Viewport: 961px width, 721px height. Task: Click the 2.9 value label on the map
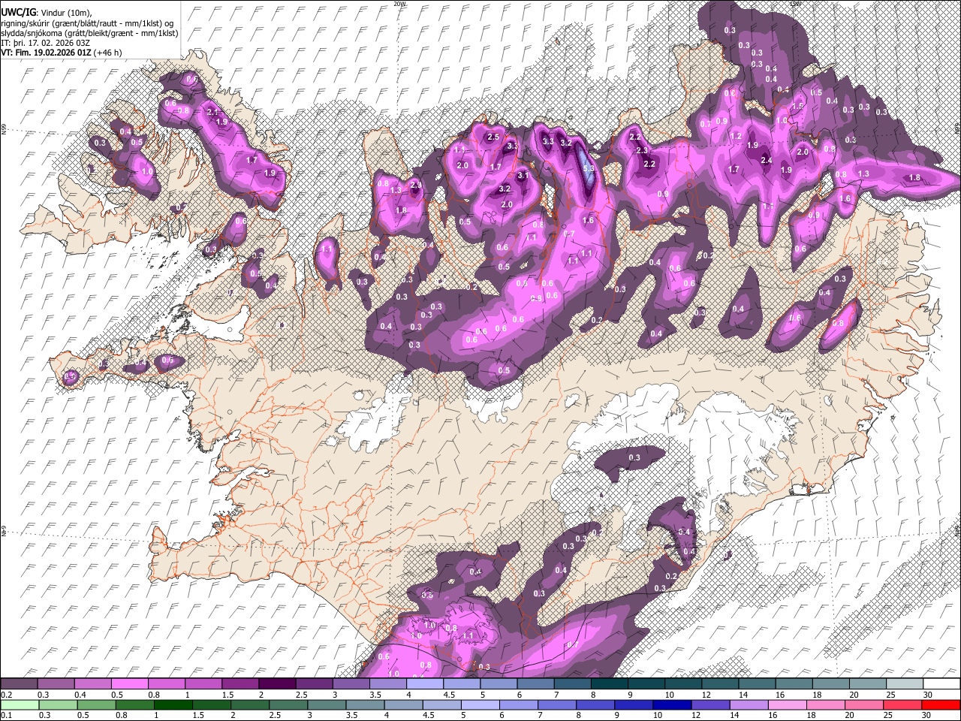coord(415,185)
